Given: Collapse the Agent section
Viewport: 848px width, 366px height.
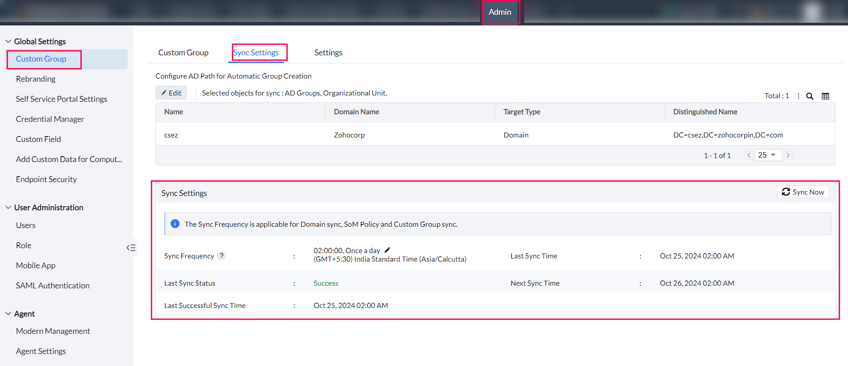Looking at the screenshot, I should point(8,314).
